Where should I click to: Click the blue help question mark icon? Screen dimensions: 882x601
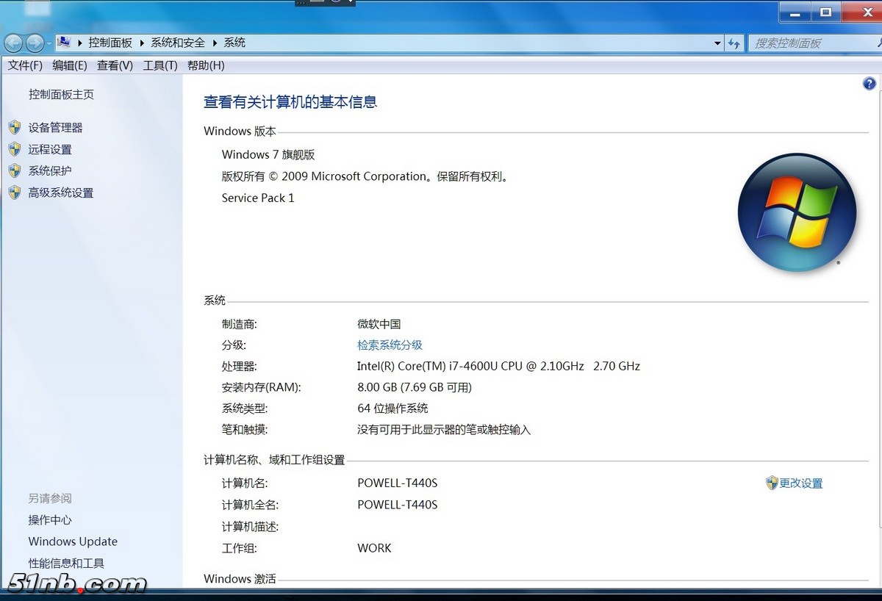pos(869,84)
